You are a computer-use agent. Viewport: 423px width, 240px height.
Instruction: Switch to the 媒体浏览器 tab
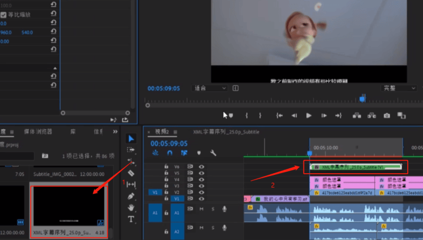coord(38,131)
